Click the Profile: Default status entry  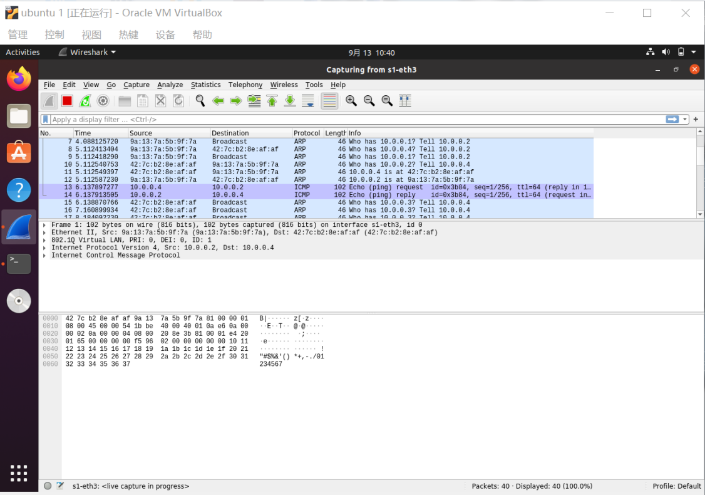677,486
